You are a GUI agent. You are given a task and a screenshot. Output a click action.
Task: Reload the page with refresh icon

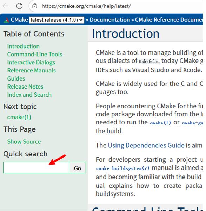point(19,6)
